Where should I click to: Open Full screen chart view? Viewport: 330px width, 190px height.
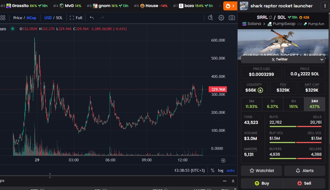tap(76, 18)
